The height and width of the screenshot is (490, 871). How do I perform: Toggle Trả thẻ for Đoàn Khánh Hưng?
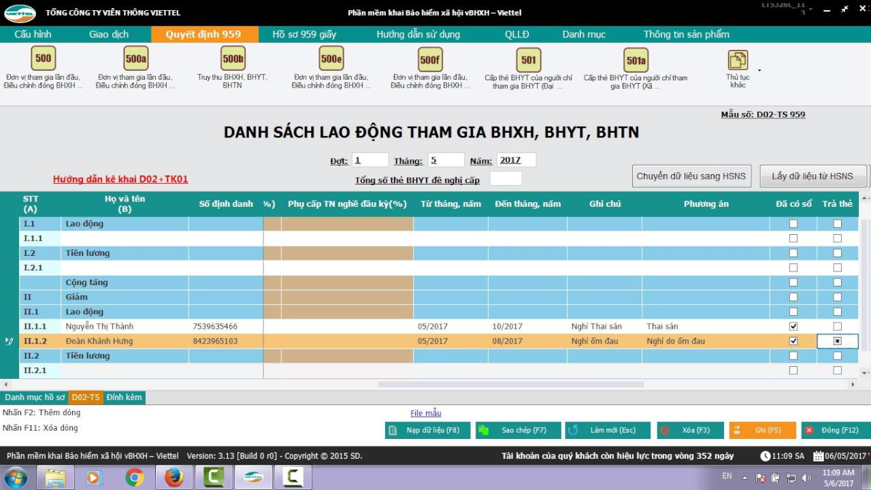click(837, 341)
